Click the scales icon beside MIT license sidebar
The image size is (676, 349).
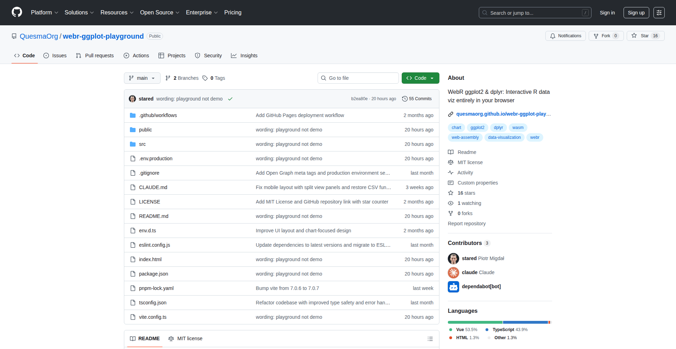(x=451, y=162)
